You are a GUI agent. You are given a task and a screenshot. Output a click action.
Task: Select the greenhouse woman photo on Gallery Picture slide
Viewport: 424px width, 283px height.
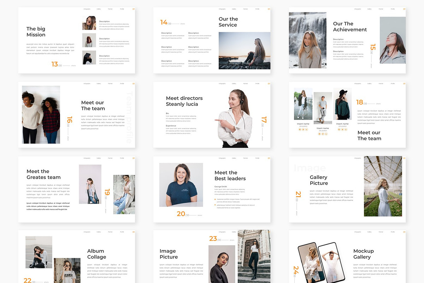coord(383,186)
